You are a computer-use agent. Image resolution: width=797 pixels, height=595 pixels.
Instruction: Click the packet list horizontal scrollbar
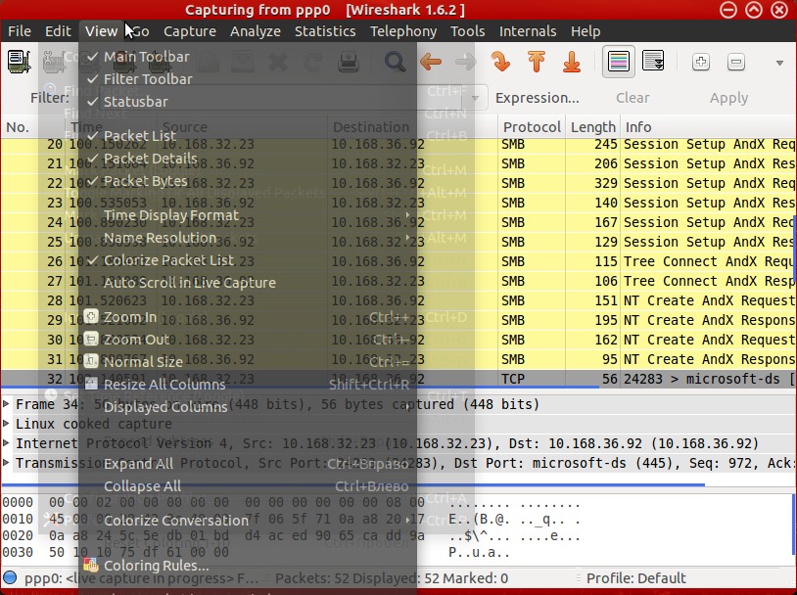(300, 389)
